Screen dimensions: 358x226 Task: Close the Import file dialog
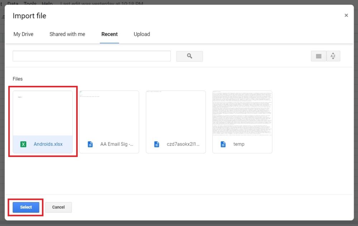pyautogui.click(x=346, y=15)
